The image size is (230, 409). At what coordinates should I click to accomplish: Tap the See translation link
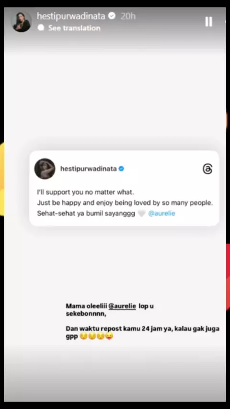click(x=74, y=28)
